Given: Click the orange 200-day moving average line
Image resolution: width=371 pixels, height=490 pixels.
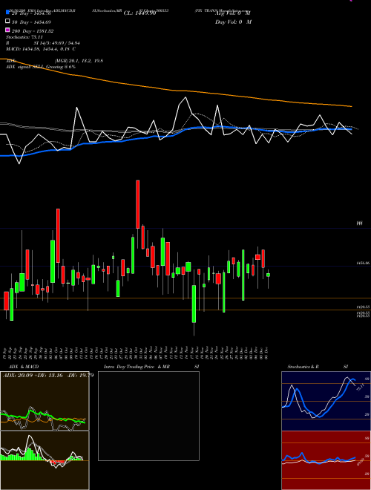Looking at the screenshot, I should coord(177,90).
